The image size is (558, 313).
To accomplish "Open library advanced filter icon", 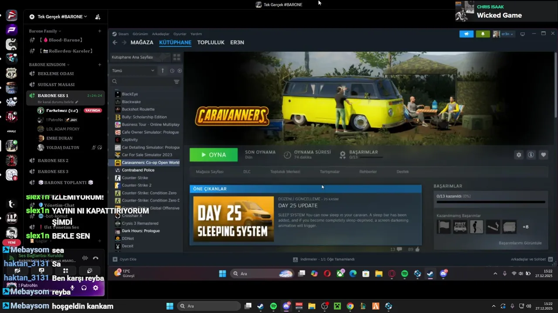I will point(177,81).
